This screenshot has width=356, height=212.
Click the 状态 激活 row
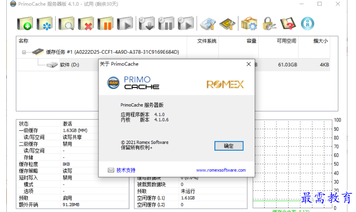57,124
